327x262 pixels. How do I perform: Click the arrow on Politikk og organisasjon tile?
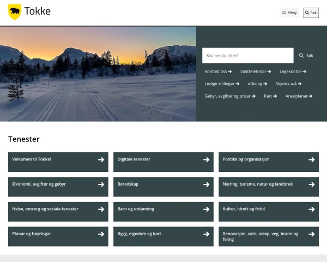pos(311,160)
